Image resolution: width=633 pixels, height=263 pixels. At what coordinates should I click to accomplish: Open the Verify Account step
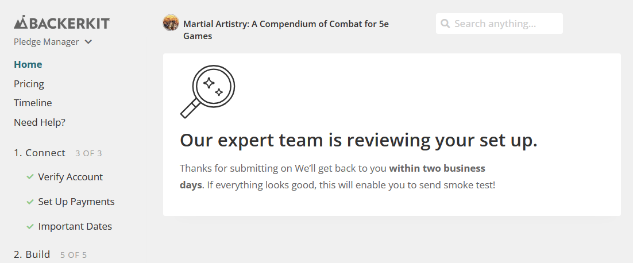(70, 177)
